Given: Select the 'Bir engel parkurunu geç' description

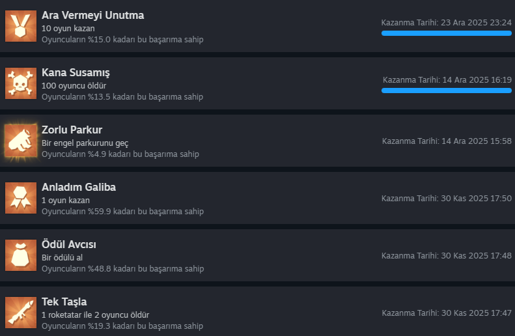Looking at the screenshot, I should click(85, 143).
